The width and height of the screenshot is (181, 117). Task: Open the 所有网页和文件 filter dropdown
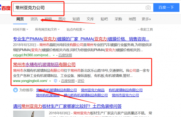pyautogui.click(x=47, y=30)
